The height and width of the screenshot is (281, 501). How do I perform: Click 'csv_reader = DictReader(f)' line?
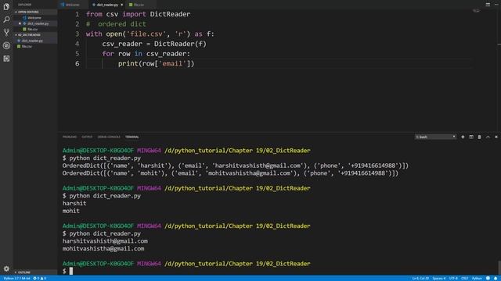tap(154, 44)
